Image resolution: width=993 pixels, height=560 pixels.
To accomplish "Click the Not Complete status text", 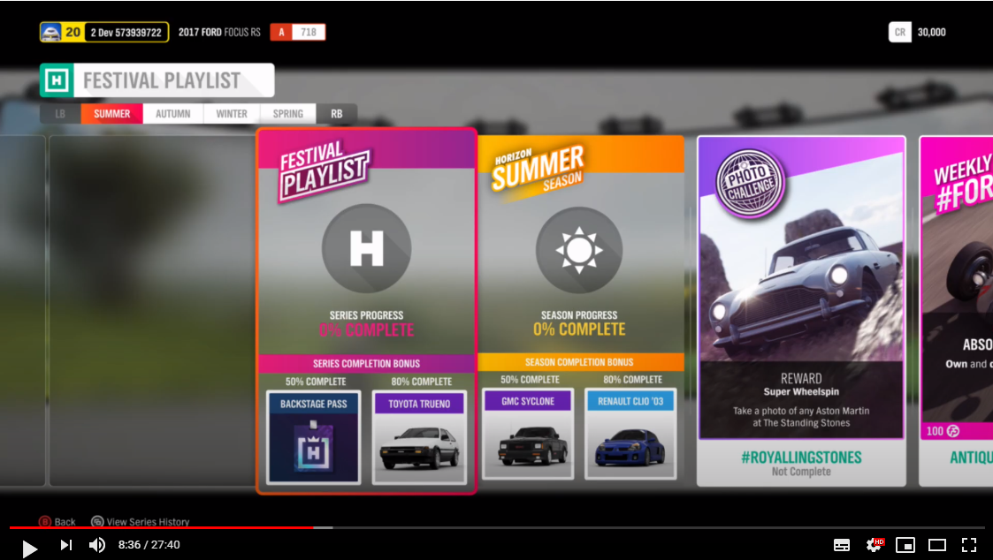I will point(801,472).
